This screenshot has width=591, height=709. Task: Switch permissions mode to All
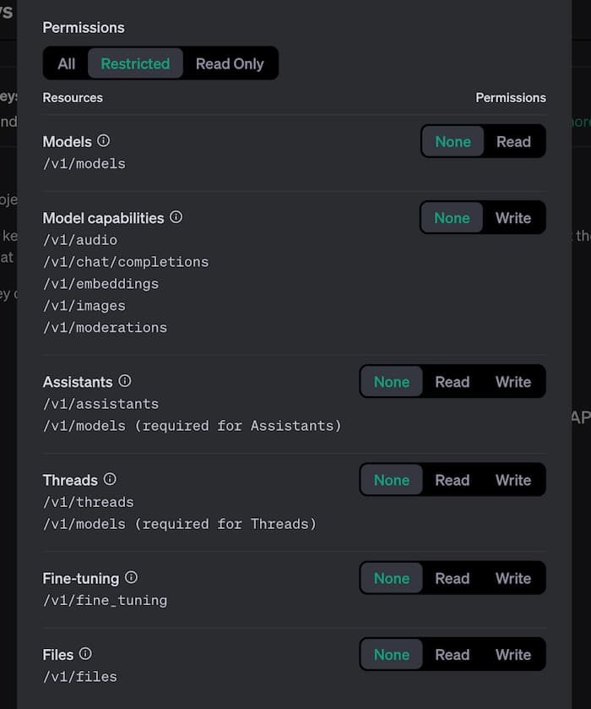pos(67,63)
